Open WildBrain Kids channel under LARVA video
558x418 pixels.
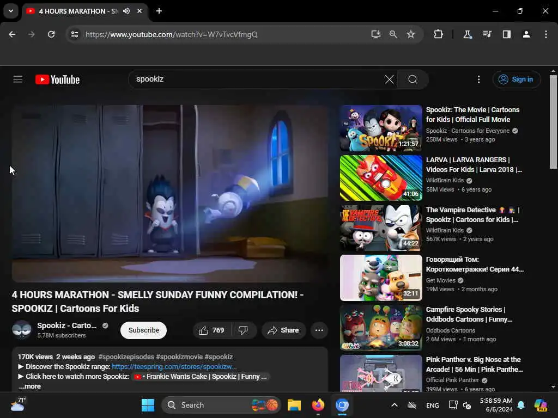click(x=445, y=180)
